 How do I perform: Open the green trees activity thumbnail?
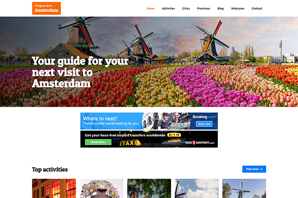point(149,189)
